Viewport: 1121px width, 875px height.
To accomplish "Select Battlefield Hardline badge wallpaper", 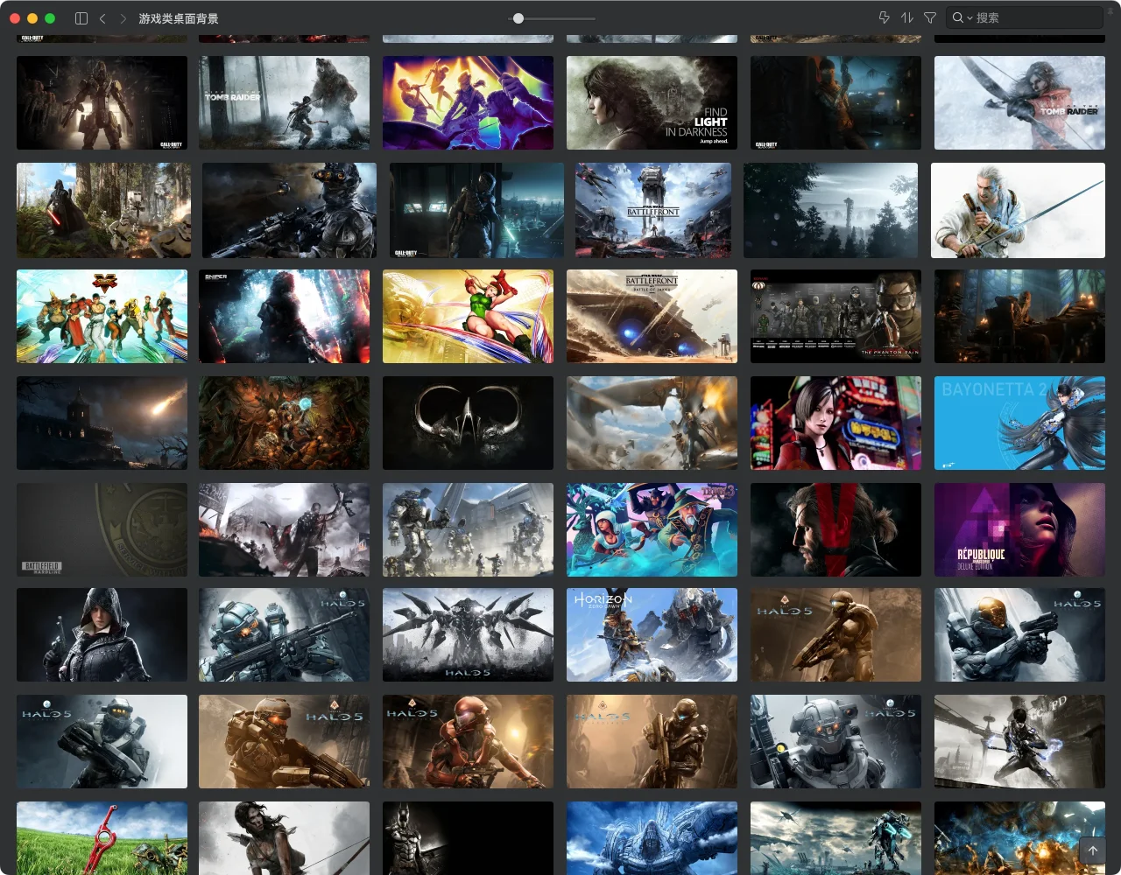I will click(102, 530).
